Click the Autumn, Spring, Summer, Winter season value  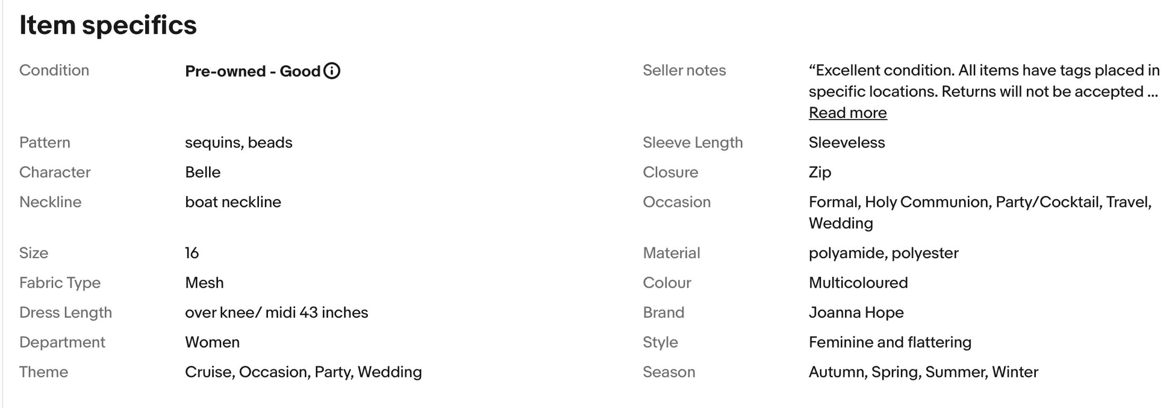[923, 372]
